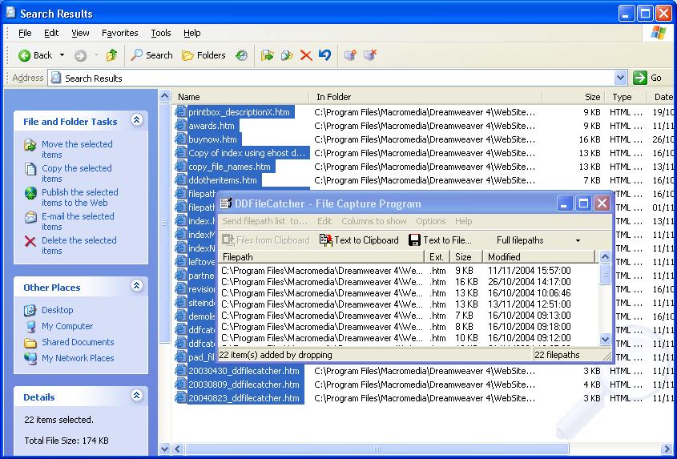Screen dimensions: 677x459
Task: Open the Favorites menu
Action: click(120, 33)
